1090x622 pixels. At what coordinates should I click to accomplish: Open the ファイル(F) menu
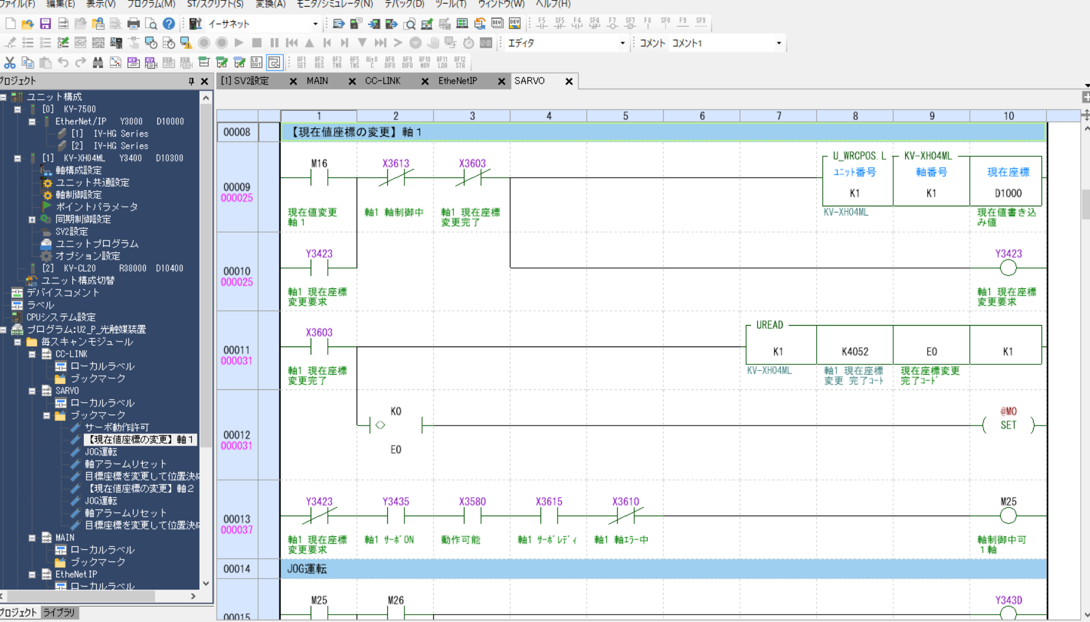[x=17, y=4]
